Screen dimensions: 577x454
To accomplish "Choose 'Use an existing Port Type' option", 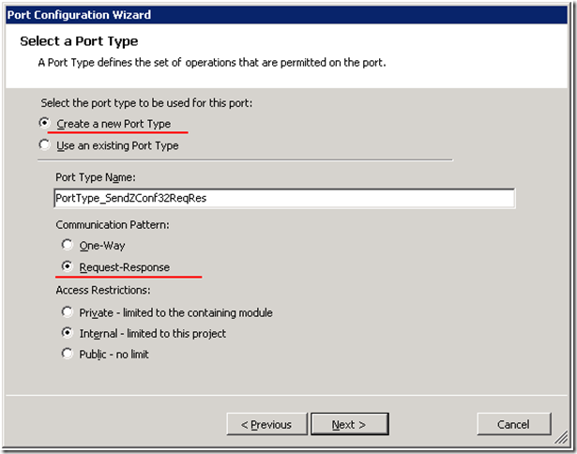I will click(45, 145).
